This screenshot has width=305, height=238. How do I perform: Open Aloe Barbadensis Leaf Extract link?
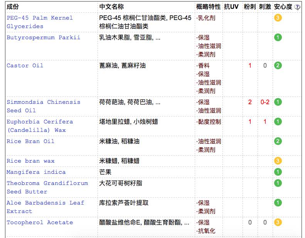click(x=45, y=207)
